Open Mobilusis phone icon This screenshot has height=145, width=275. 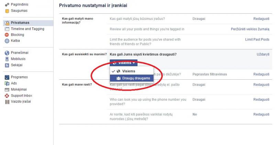pos(7,59)
